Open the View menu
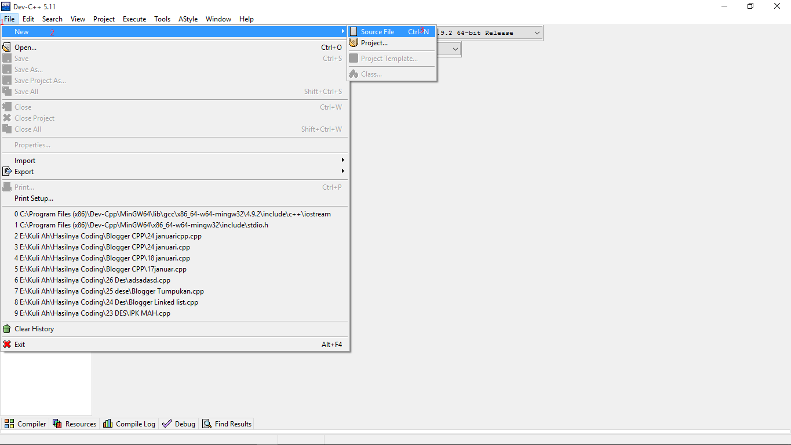This screenshot has width=791, height=445. pos(78,19)
